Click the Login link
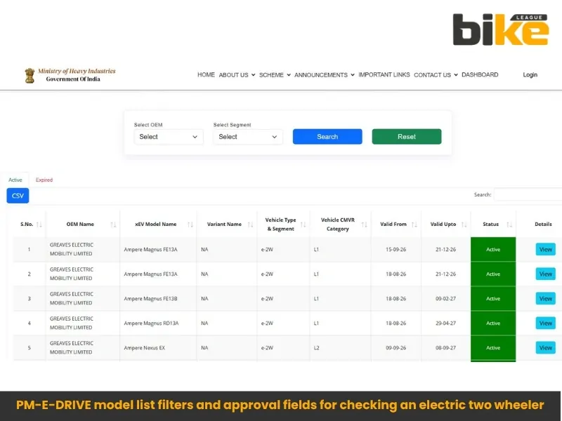 pos(530,74)
